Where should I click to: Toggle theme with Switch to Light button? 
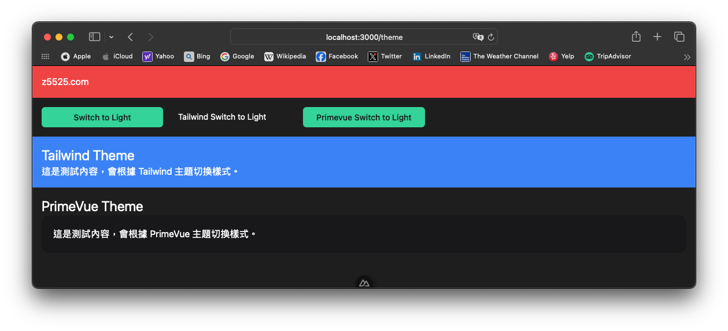[102, 117]
